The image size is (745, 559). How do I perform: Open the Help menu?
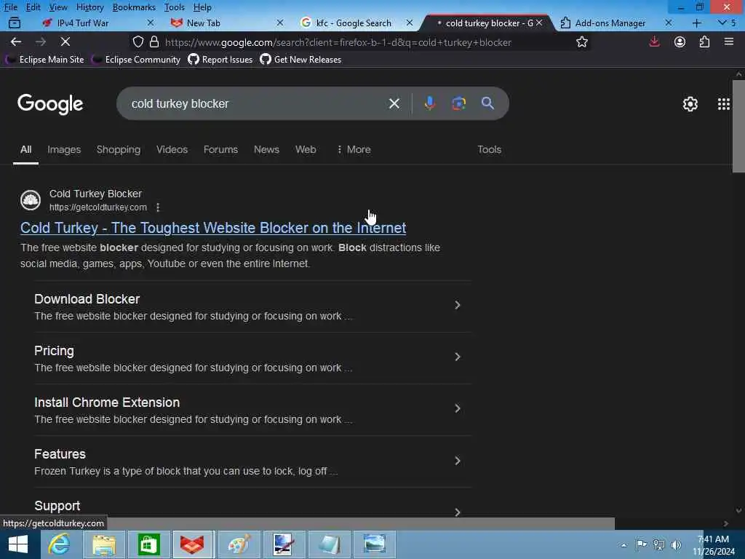tap(202, 7)
